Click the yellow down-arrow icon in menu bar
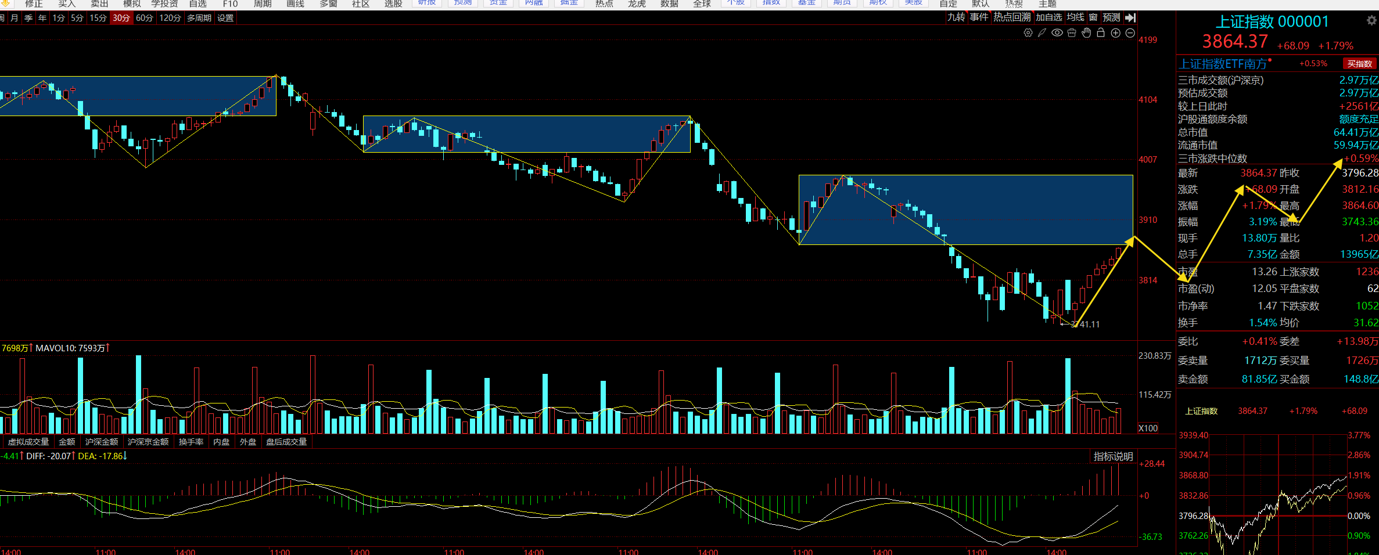 pos(6,3)
